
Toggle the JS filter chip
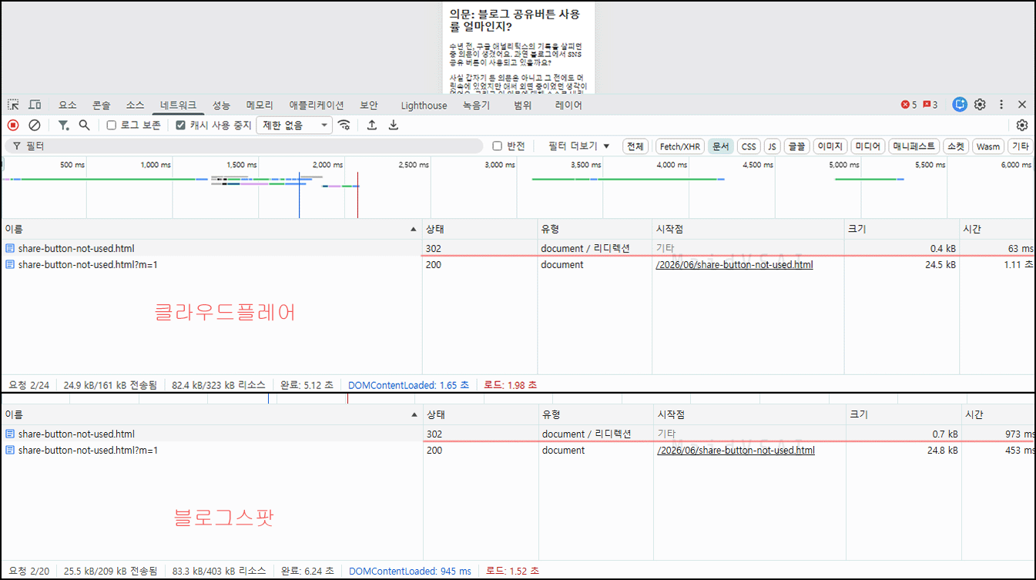772,146
